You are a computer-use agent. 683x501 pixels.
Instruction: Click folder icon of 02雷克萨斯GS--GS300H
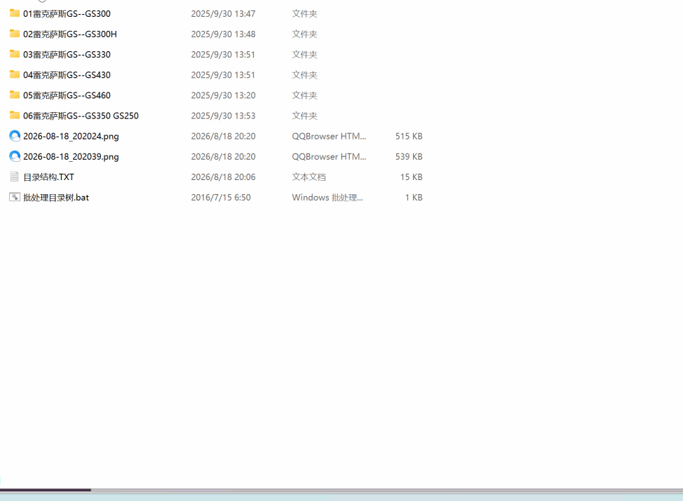click(x=14, y=34)
